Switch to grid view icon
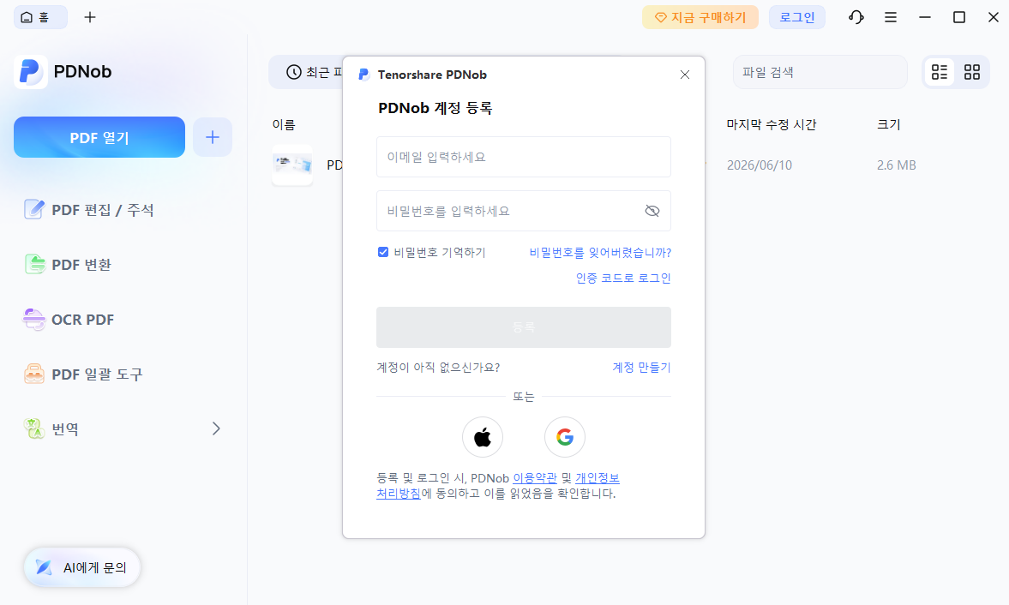 tap(971, 72)
